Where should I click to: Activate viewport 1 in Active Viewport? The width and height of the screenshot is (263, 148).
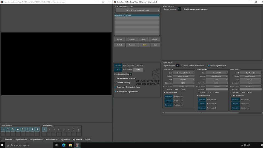tap(44, 129)
